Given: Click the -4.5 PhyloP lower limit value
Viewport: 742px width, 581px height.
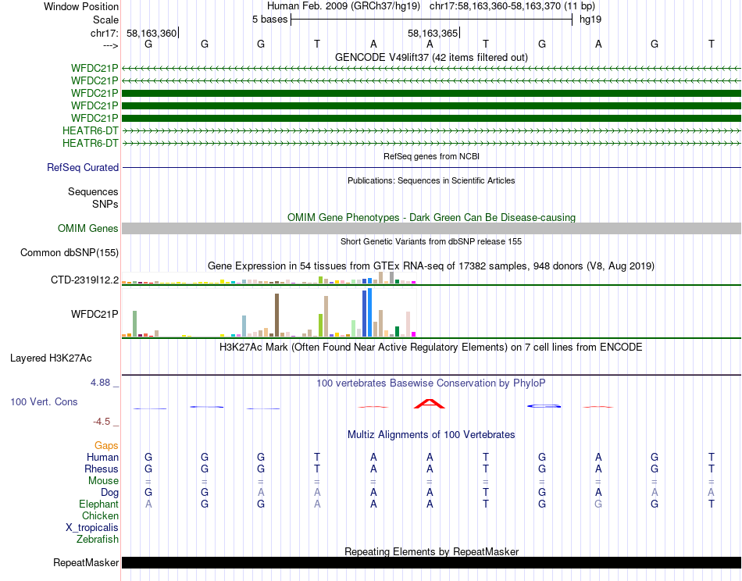Looking at the screenshot, I should tap(102, 421).
